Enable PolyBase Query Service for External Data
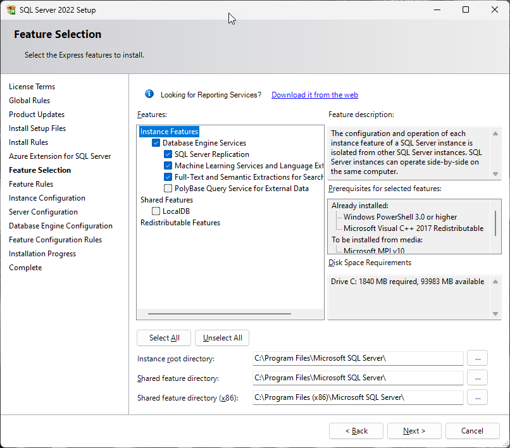 168,189
